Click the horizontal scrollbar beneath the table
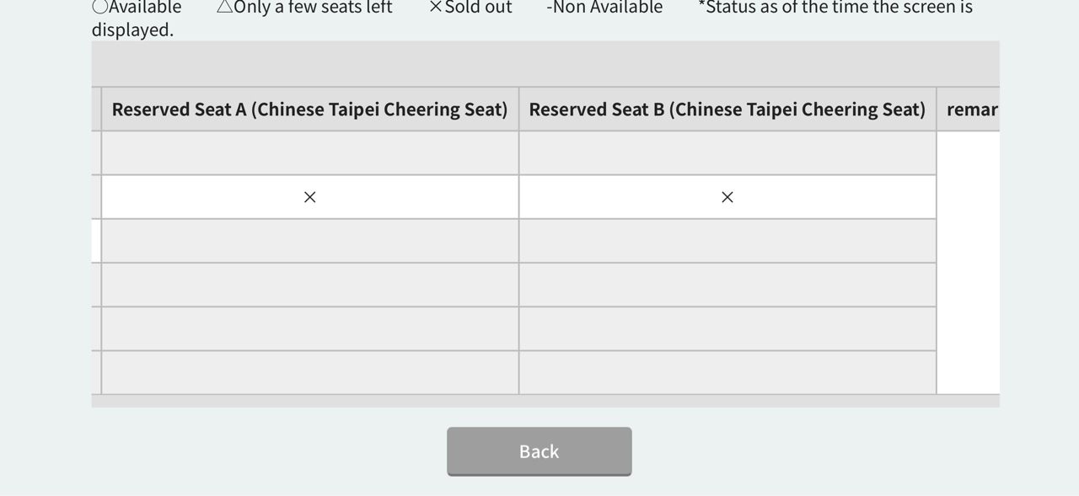Screen dimensions: 1079x496 (545, 401)
